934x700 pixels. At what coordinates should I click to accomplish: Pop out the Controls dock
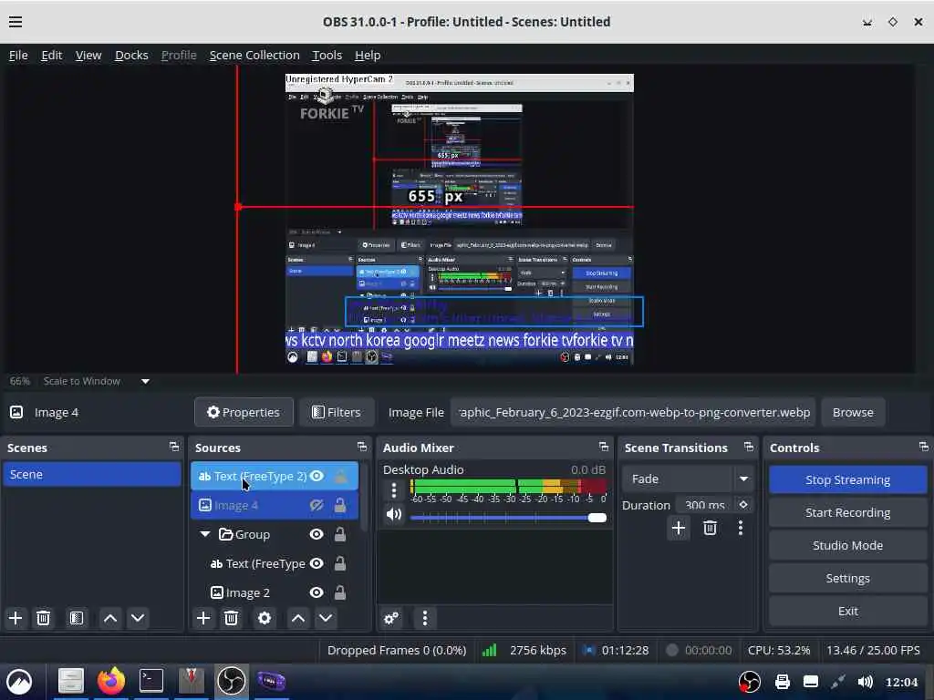[923, 447]
